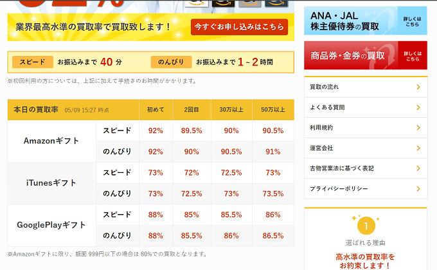Click the 05/09 15:27 時点 timestamp
The height and width of the screenshot is (270, 437).
click(x=87, y=110)
